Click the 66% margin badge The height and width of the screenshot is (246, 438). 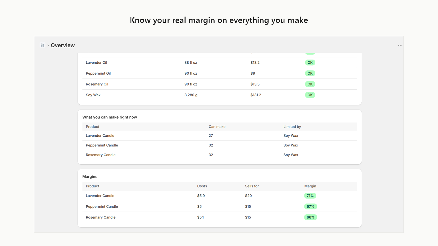[x=310, y=217]
